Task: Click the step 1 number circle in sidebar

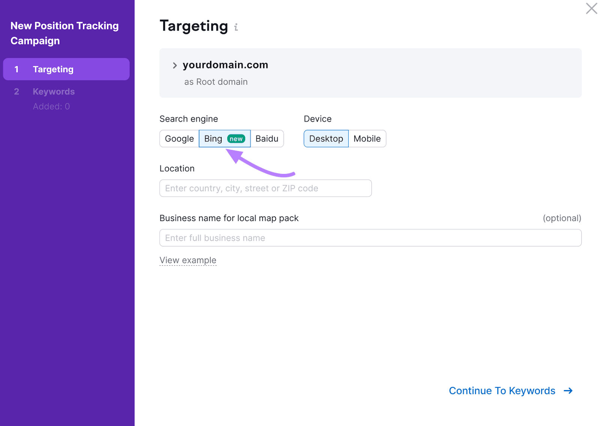Action: (16, 69)
